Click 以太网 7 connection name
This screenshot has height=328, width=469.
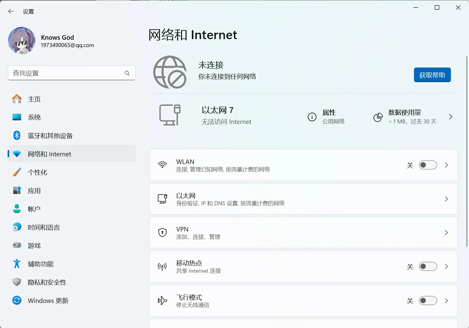point(218,110)
